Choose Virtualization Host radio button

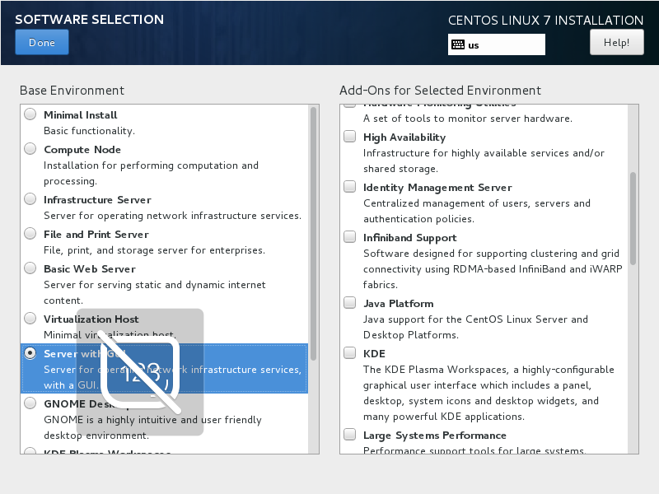30,319
